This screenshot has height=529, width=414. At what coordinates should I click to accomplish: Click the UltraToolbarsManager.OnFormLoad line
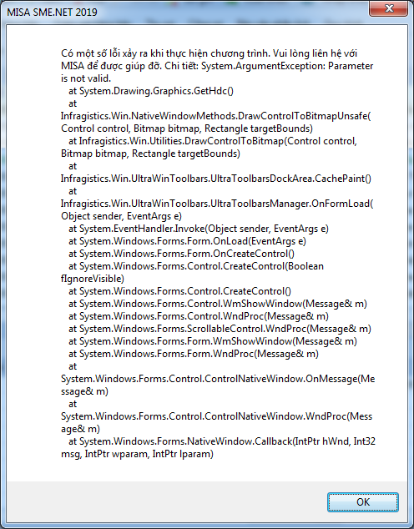pos(217,204)
